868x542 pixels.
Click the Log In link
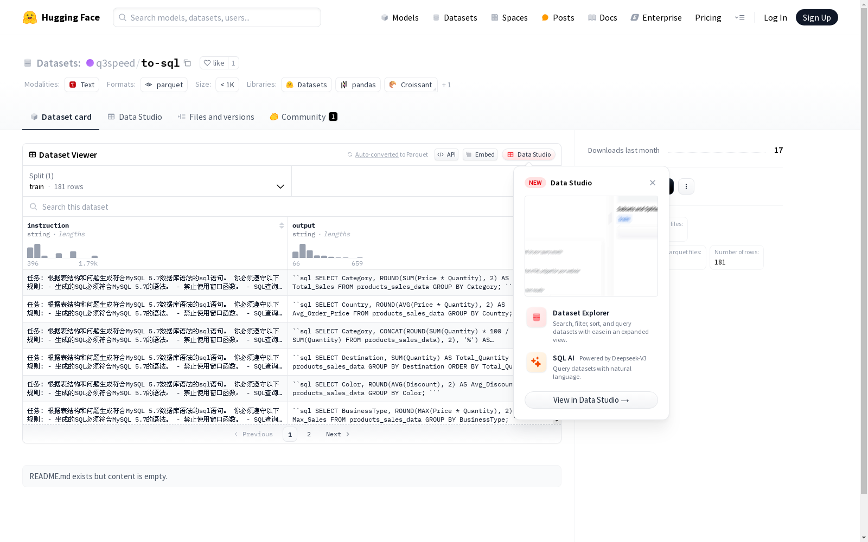pyautogui.click(x=775, y=17)
